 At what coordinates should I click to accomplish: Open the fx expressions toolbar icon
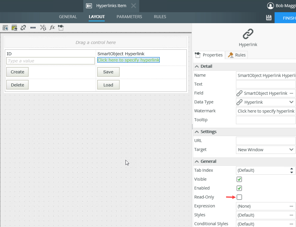tap(52, 28)
